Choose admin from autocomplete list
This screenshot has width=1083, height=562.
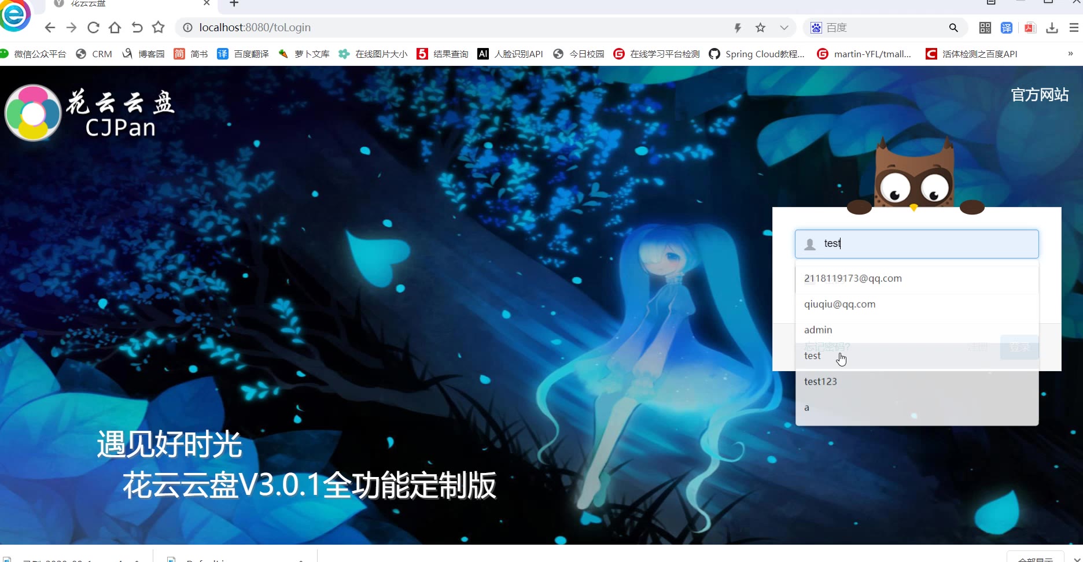pos(917,330)
